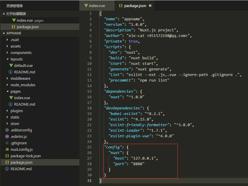Click the .nuxt folder name

pyautogui.click(x=15, y=40)
